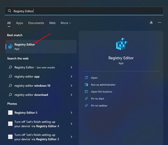
Task: Click the large Registry Editor icon in preview
Action: click(122, 44)
